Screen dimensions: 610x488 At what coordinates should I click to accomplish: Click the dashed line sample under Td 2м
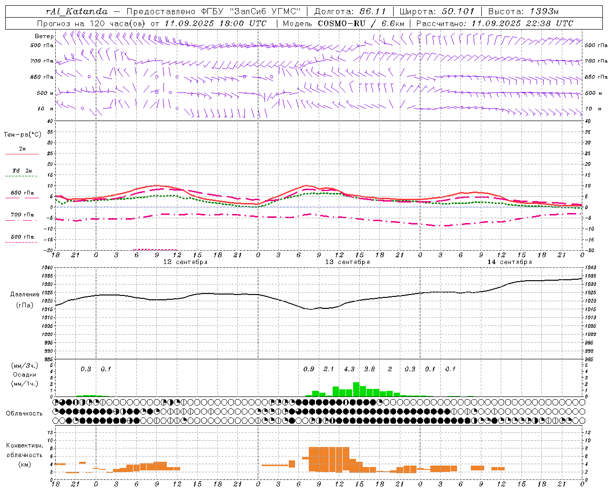(21, 176)
